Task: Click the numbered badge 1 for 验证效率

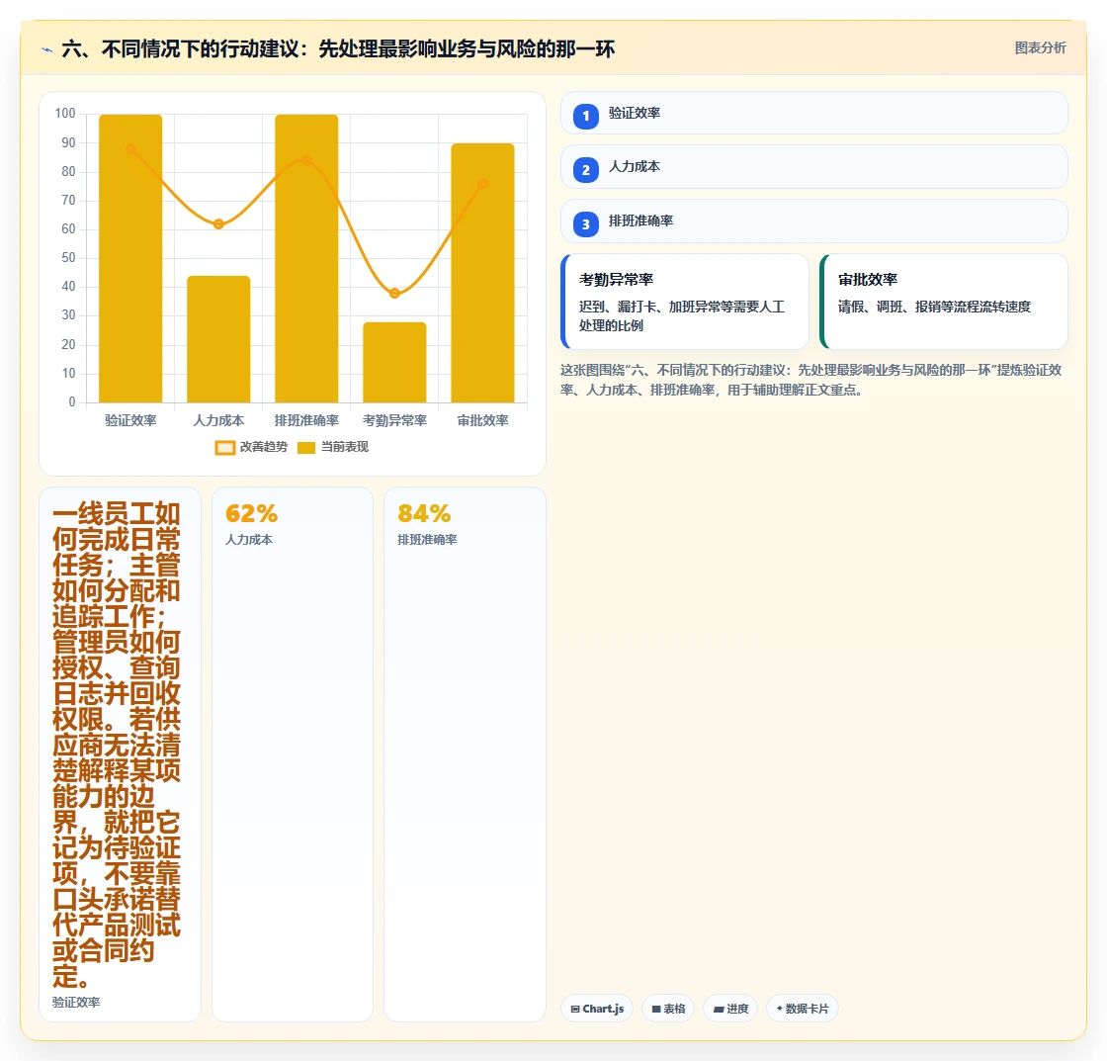Action: click(585, 116)
